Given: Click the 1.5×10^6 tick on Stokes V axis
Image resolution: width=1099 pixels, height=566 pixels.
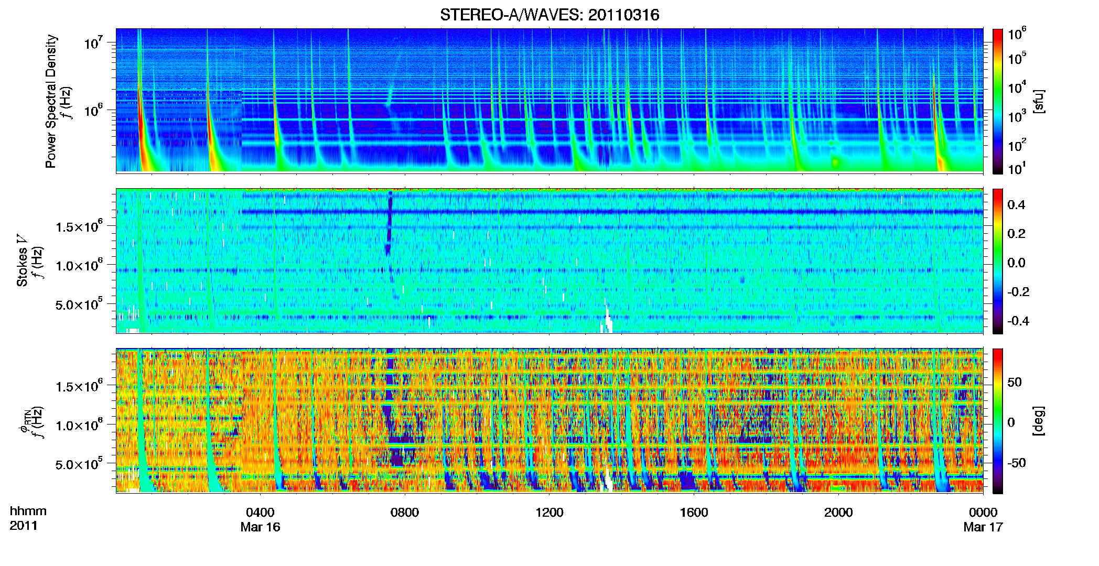Looking at the screenshot, I should [x=79, y=226].
